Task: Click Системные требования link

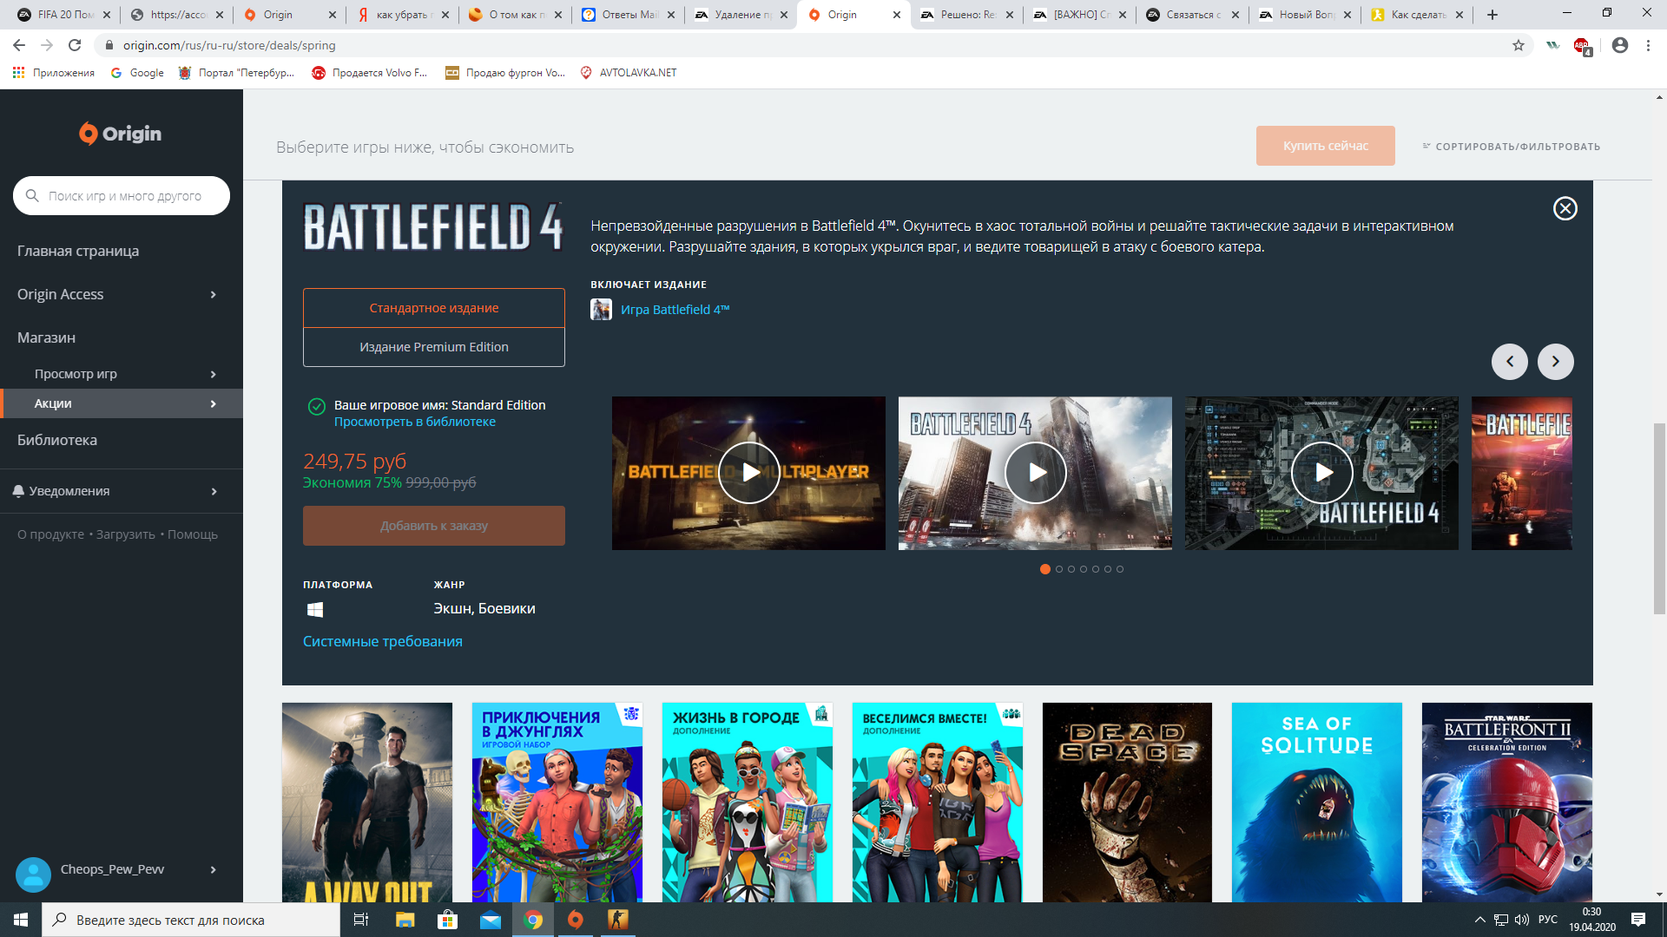Action: click(x=382, y=641)
